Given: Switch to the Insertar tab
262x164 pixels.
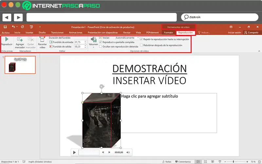Looking at the screenshot, I should tap(29, 32).
